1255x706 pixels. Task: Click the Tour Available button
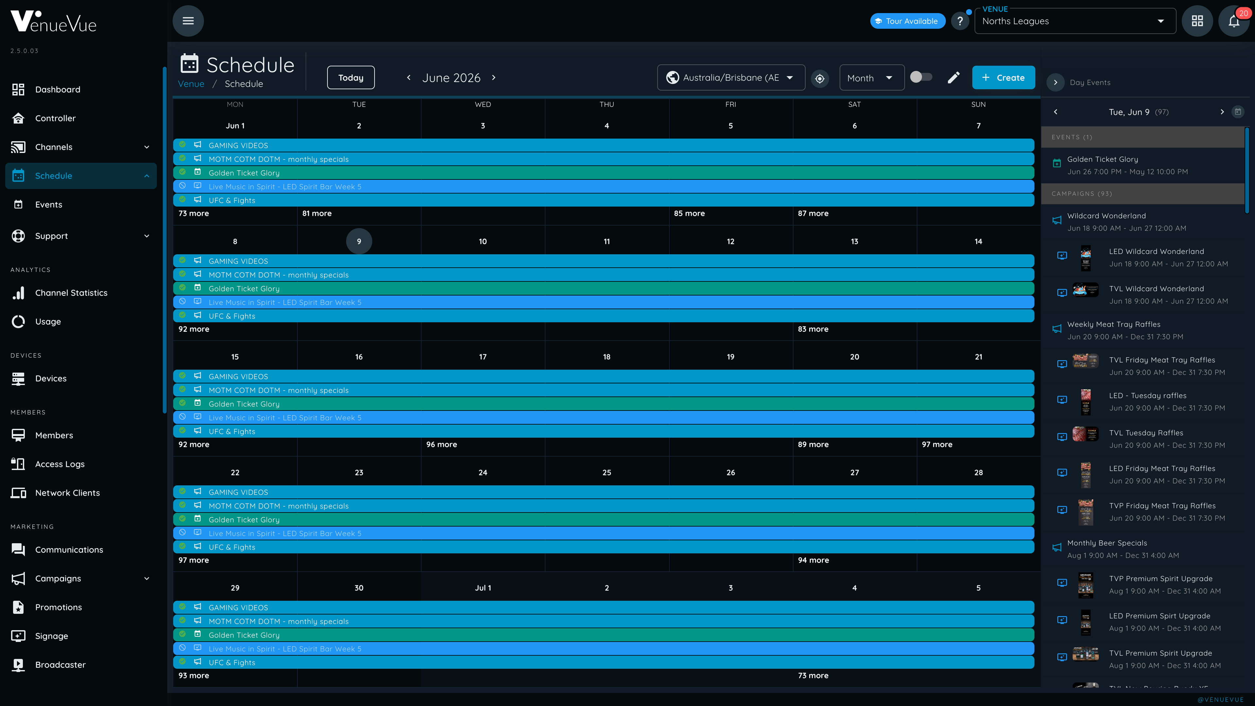[x=907, y=21]
